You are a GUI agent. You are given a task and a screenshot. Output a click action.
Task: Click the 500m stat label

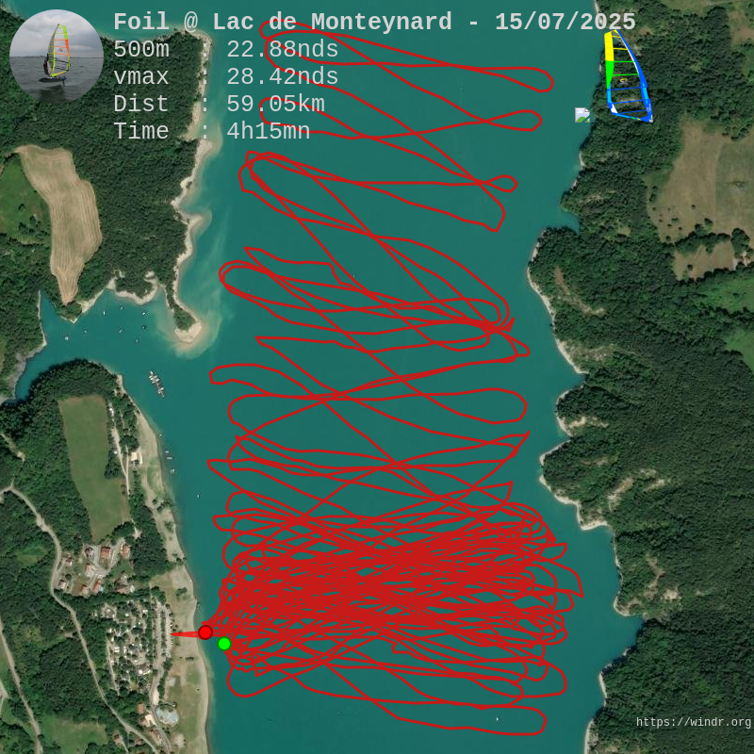(x=141, y=50)
